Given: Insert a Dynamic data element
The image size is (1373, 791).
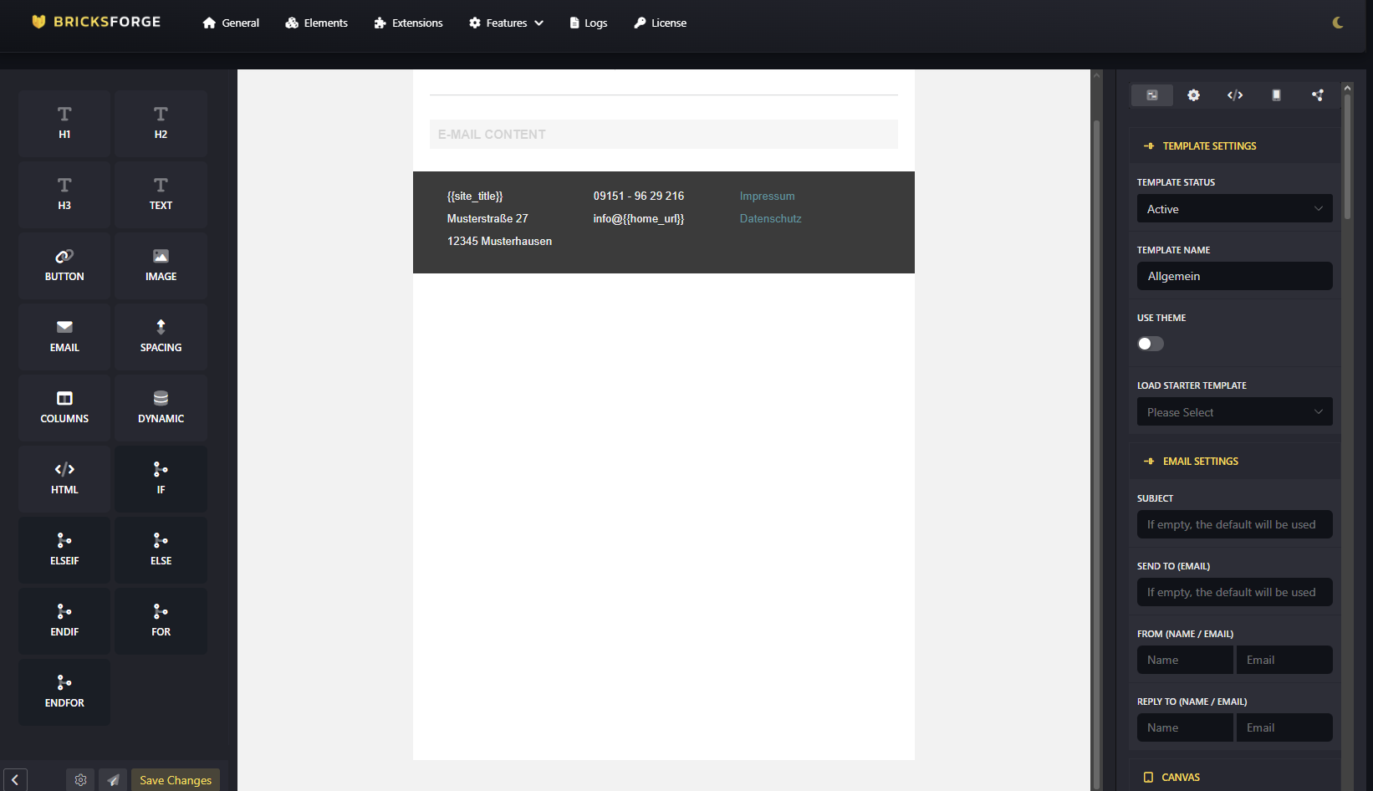Looking at the screenshot, I should [161, 407].
